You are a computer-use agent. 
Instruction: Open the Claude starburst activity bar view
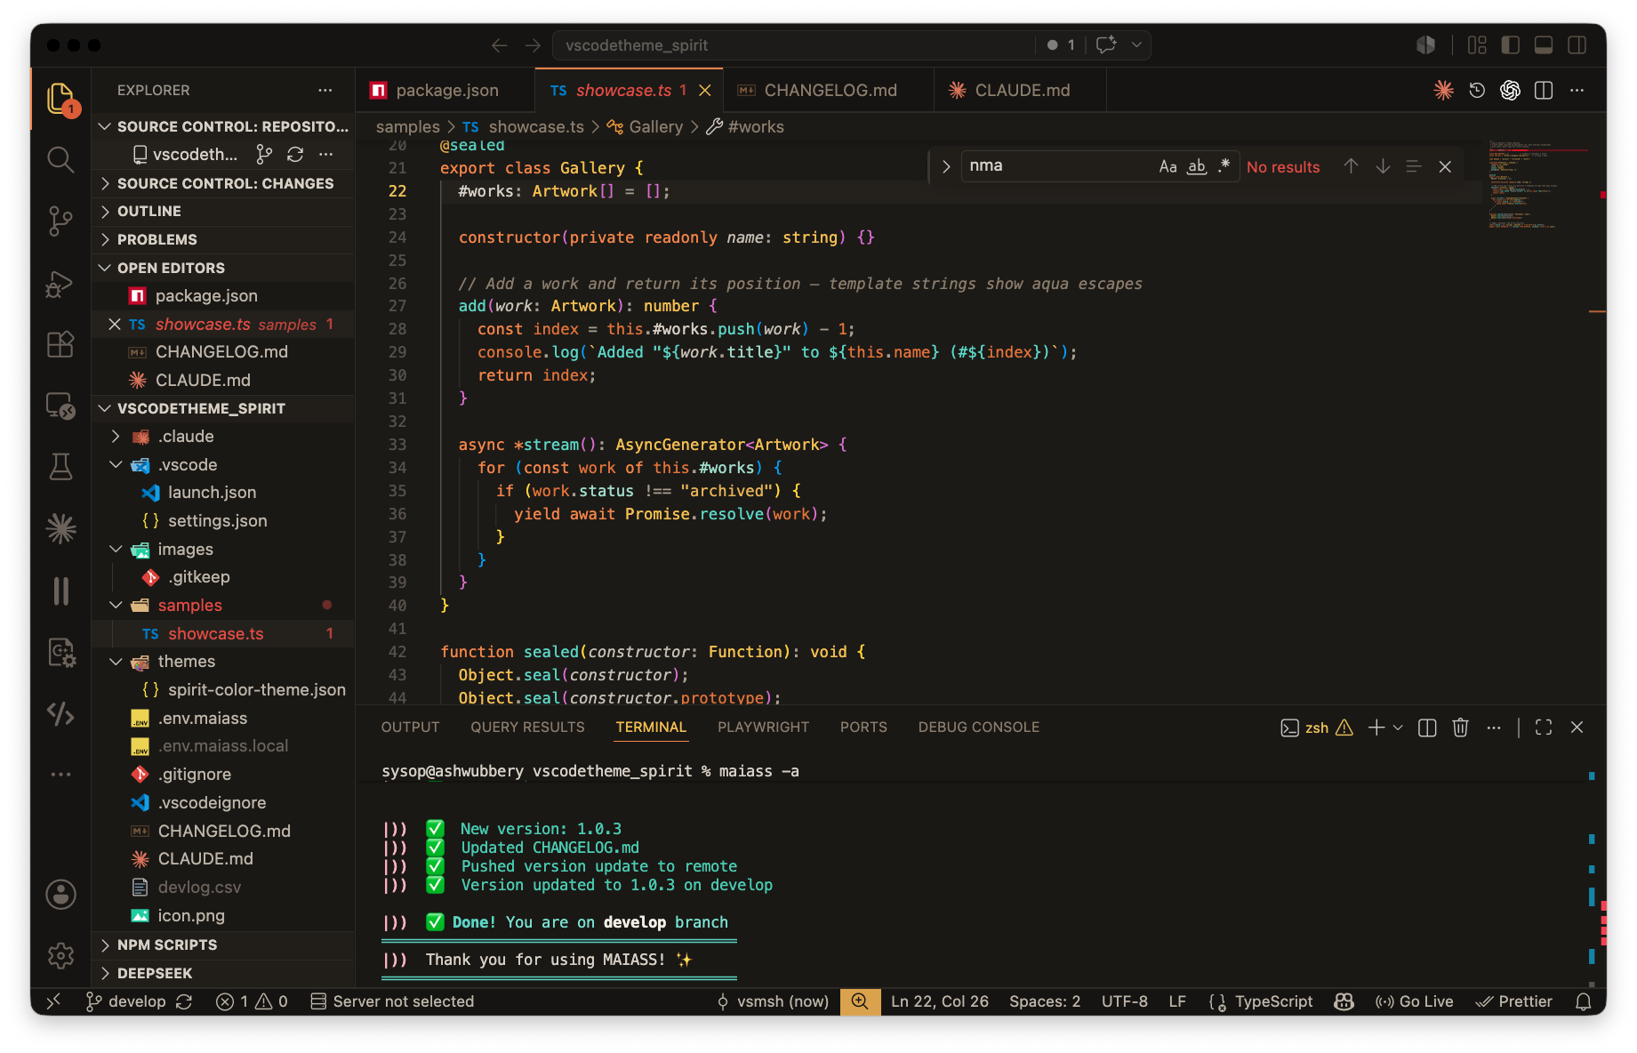[x=60, y=528]
